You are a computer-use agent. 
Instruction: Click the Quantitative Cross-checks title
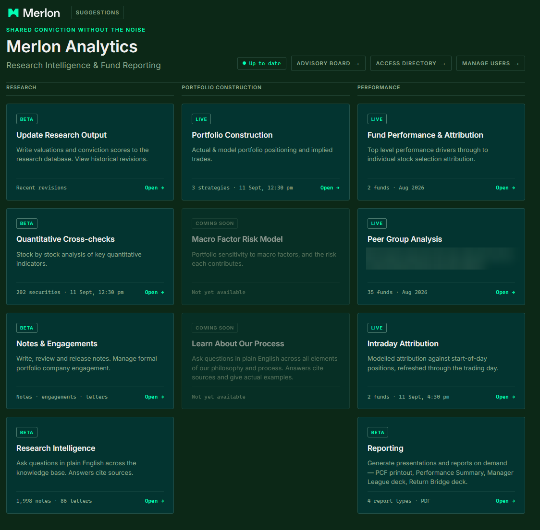tap(65, 239)
